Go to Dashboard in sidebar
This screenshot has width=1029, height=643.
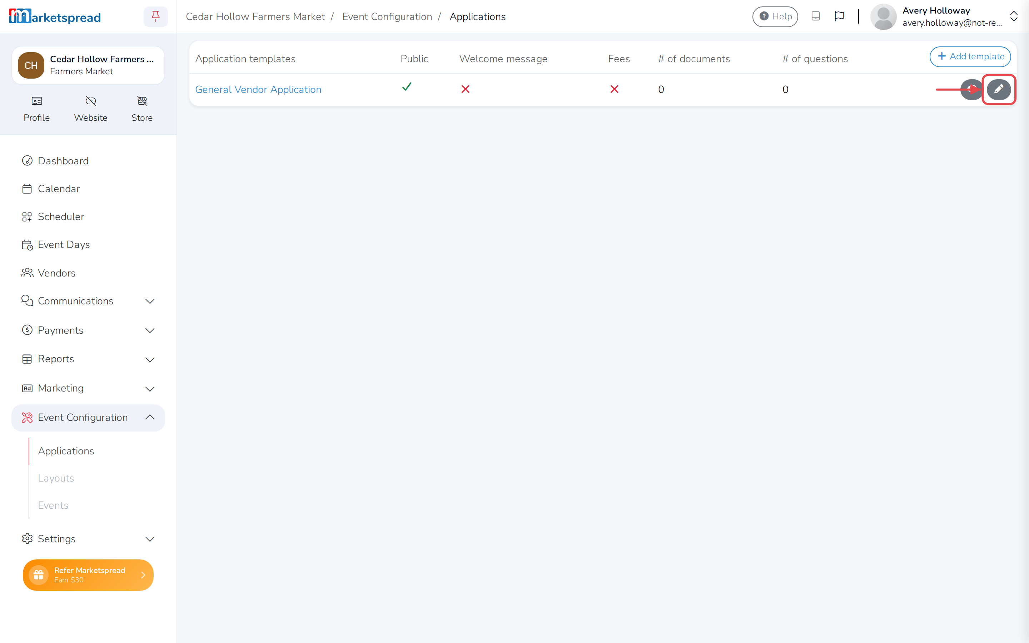pos(89,161)
